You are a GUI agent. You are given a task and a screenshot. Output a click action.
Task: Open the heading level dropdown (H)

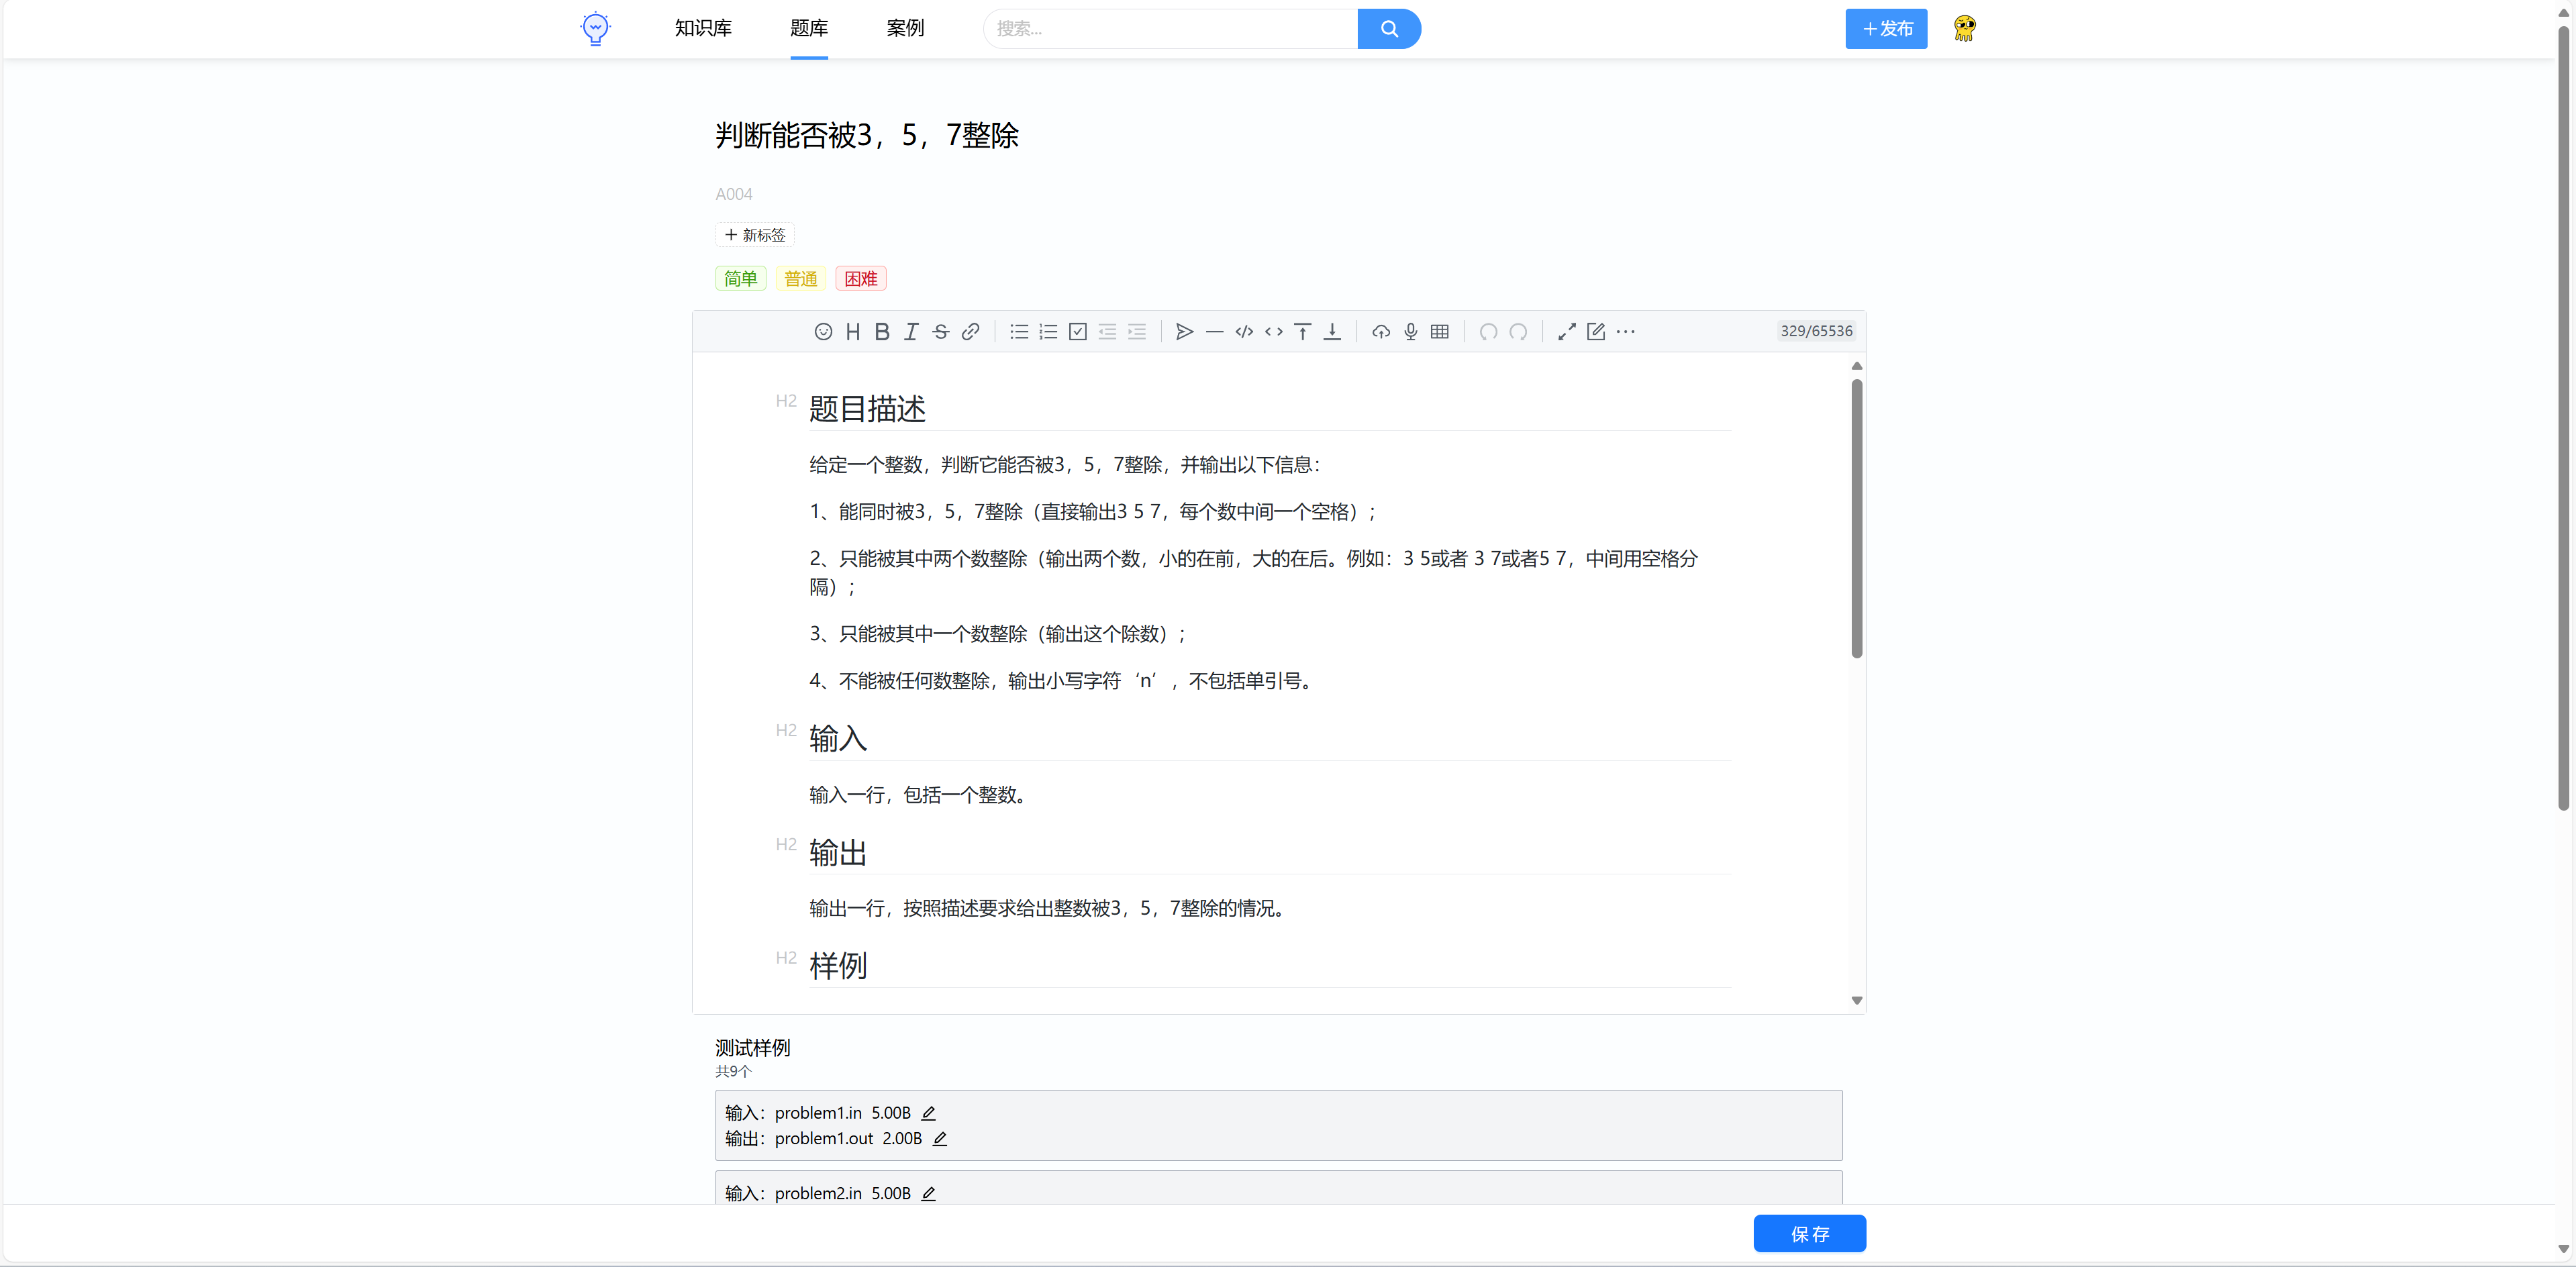853,331
